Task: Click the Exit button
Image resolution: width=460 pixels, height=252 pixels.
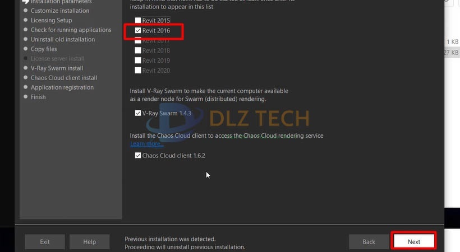Action: [x=44, y=241]
